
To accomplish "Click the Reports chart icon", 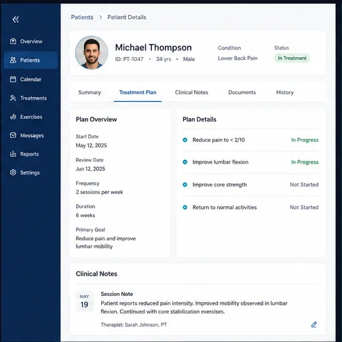I will coord(13,154).
